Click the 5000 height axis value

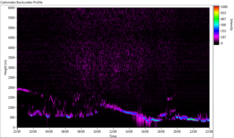coord(11,28)
